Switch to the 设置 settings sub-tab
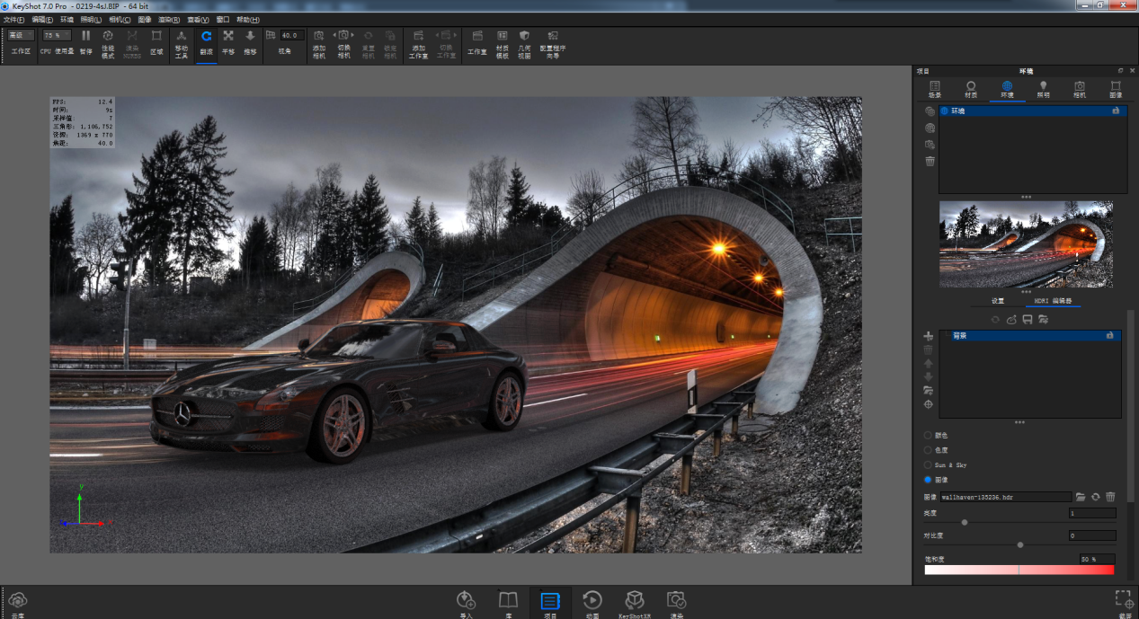The image size is (1139, 619). coord(998,301)
